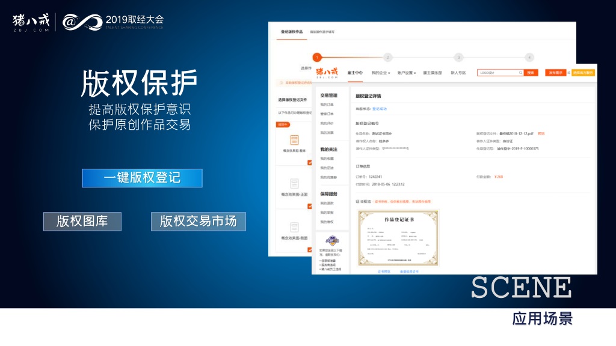This screenshot has height=346, width=616.
Task: Click step 3 circle in the progress stepper
Action: 458,58
